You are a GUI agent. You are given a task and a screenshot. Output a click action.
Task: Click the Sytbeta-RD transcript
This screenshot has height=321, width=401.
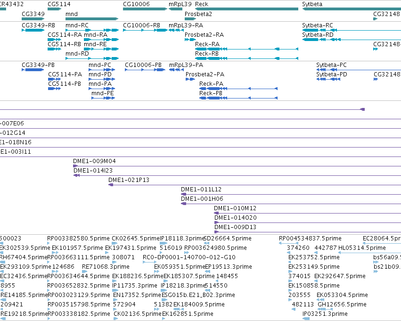[352, 40]
